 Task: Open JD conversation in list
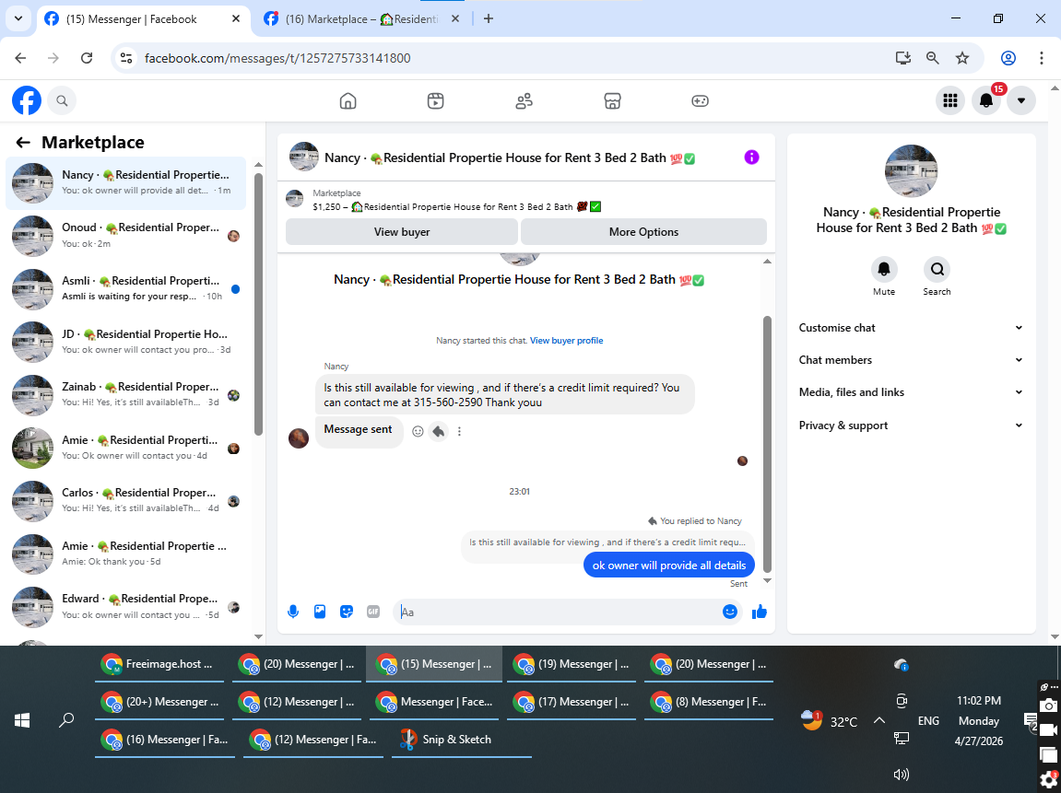126,342
